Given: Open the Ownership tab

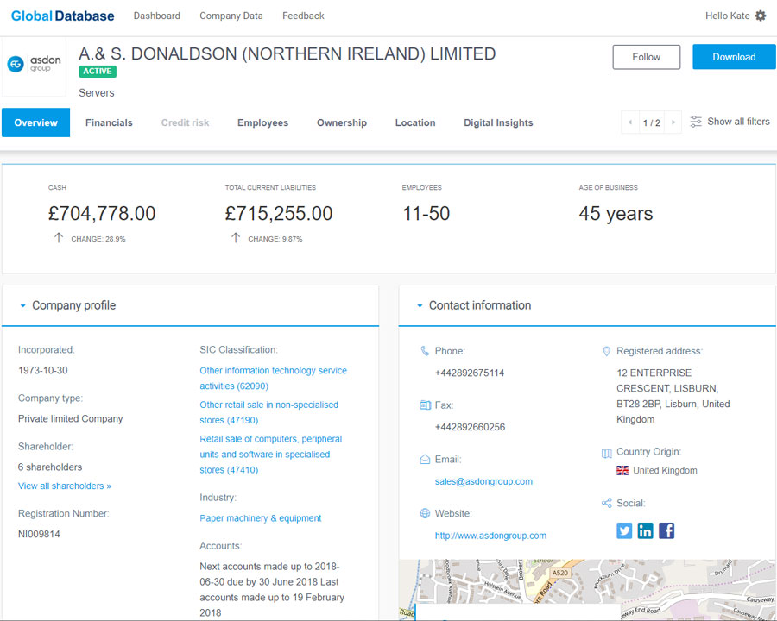Looking at the screenshot, I should (x=342, y=122).
